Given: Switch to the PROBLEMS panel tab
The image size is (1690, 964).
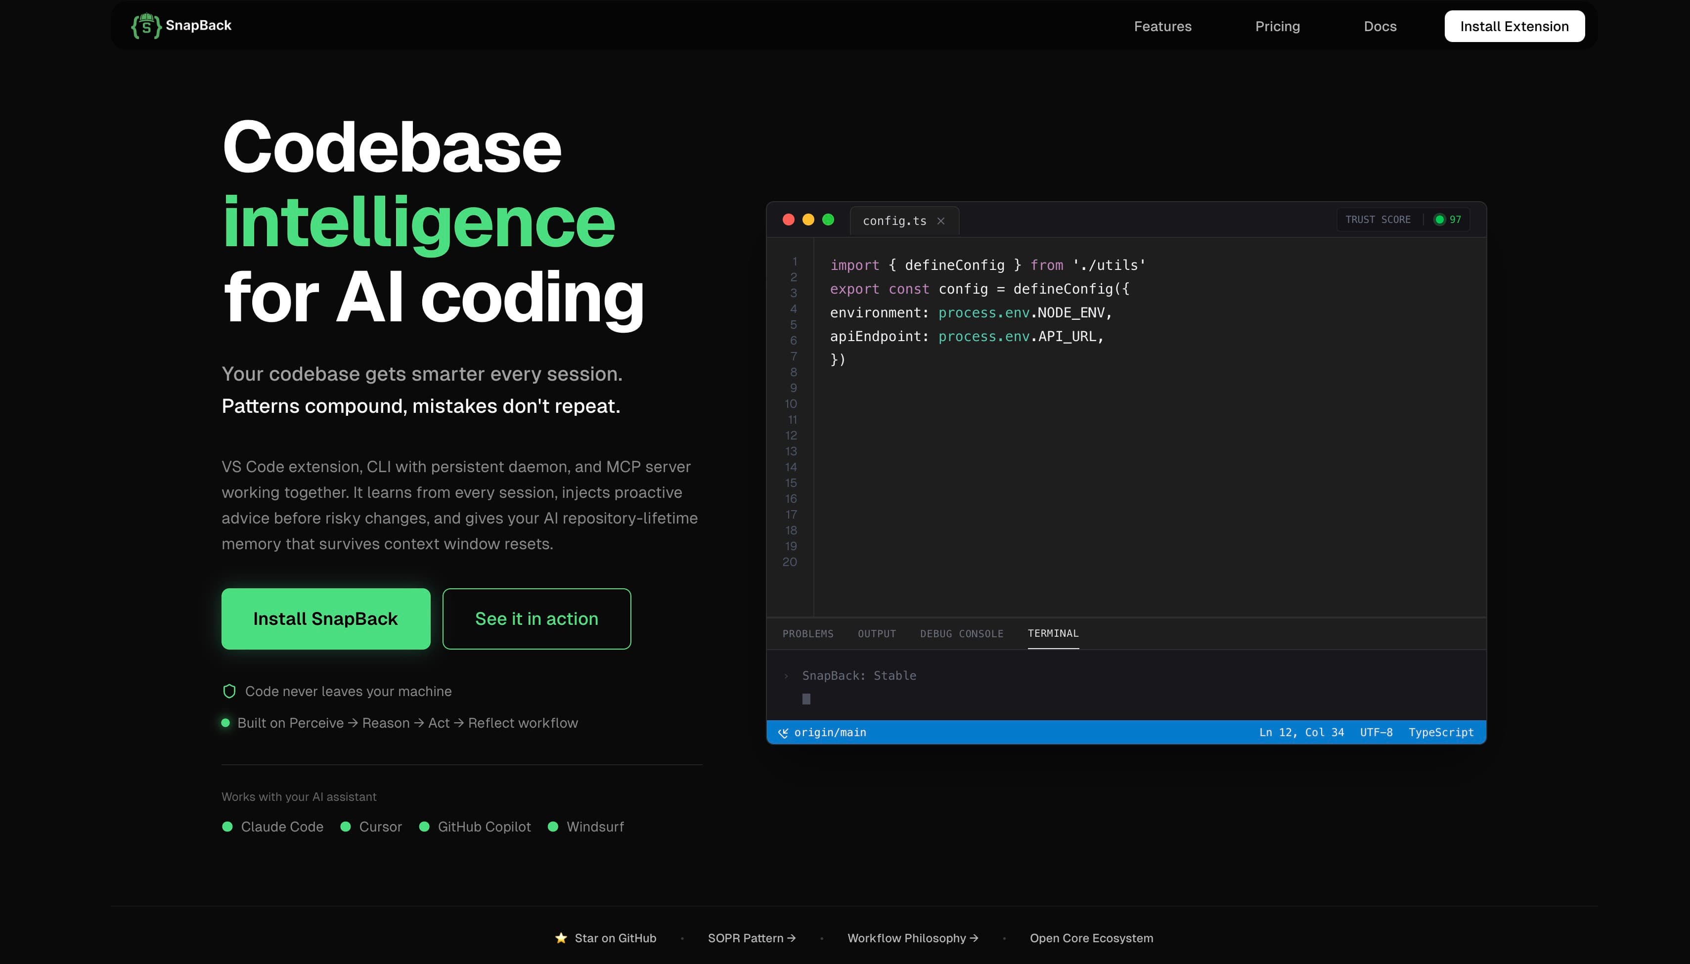Looking at the screenshot, I should coord(808,634).
